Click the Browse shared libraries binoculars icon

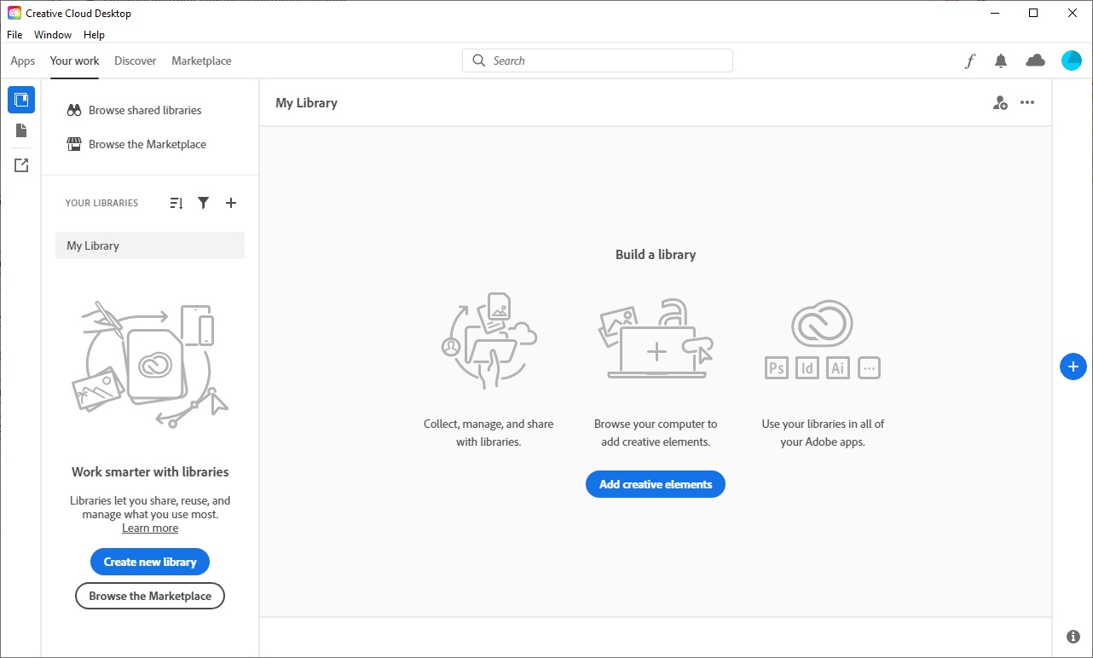pos(73,110)
